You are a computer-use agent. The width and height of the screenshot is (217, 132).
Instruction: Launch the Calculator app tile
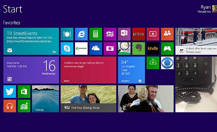point(96,34)
